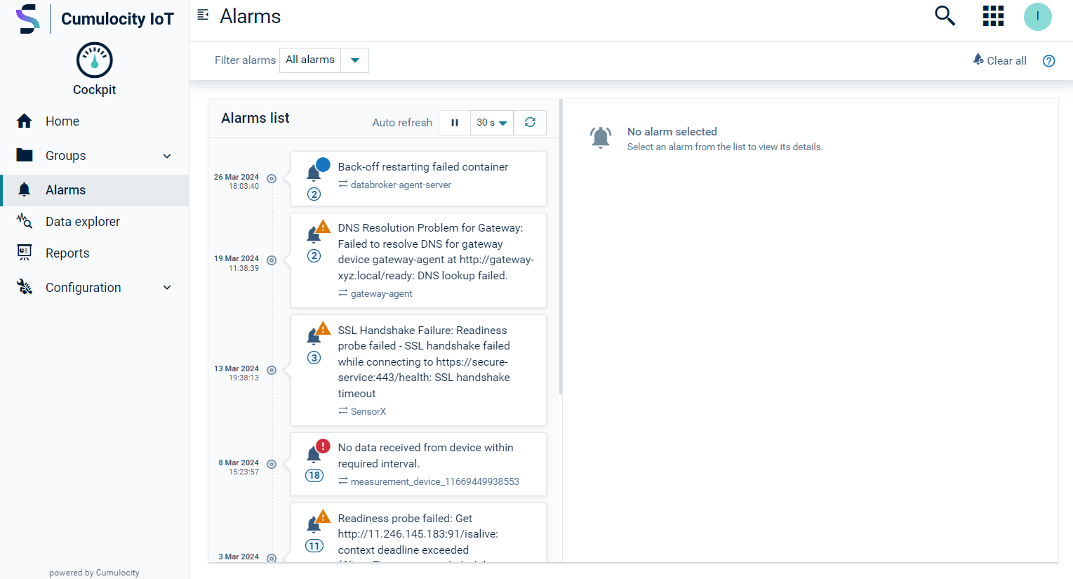Open the All alarms filter dropdown arrow
Viewport: 1073px width, 579px height.
[355, 60]
